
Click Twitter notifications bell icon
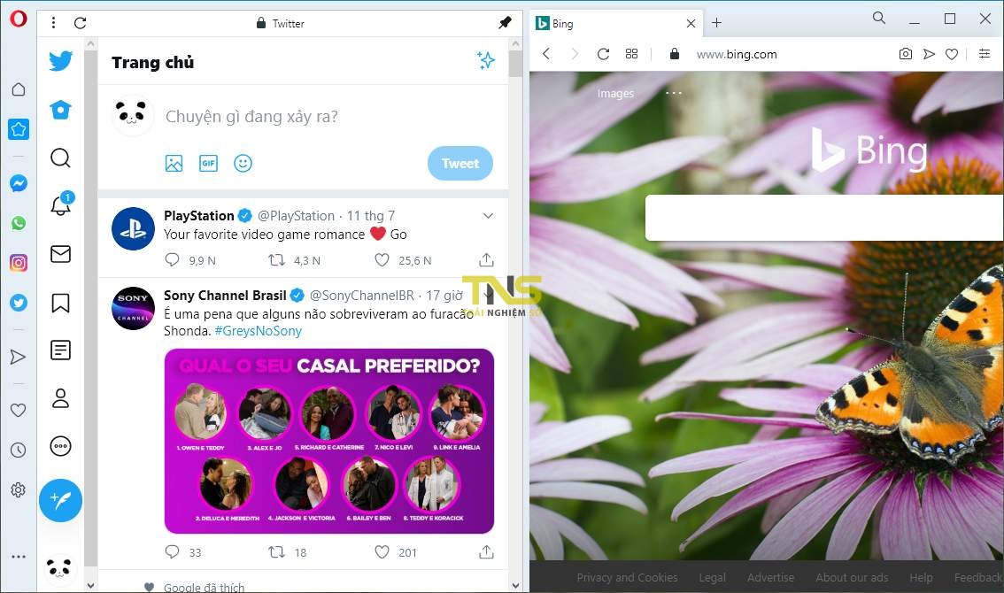pos(61,205)
